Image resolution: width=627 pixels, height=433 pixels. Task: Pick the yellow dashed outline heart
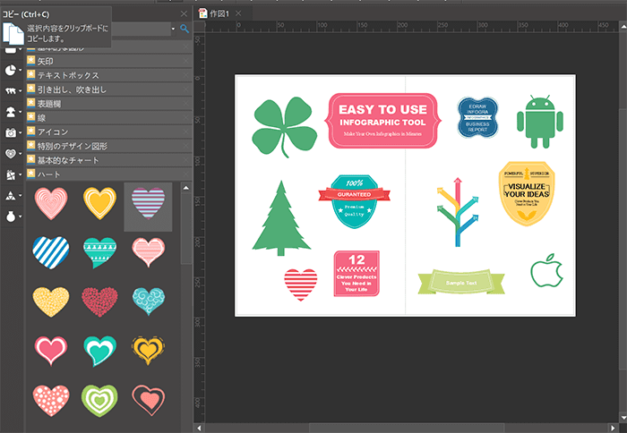click(148, 351)
